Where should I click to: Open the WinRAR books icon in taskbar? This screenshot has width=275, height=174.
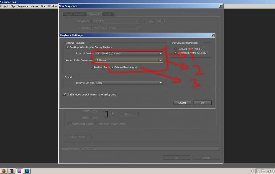tap(11, 171)
